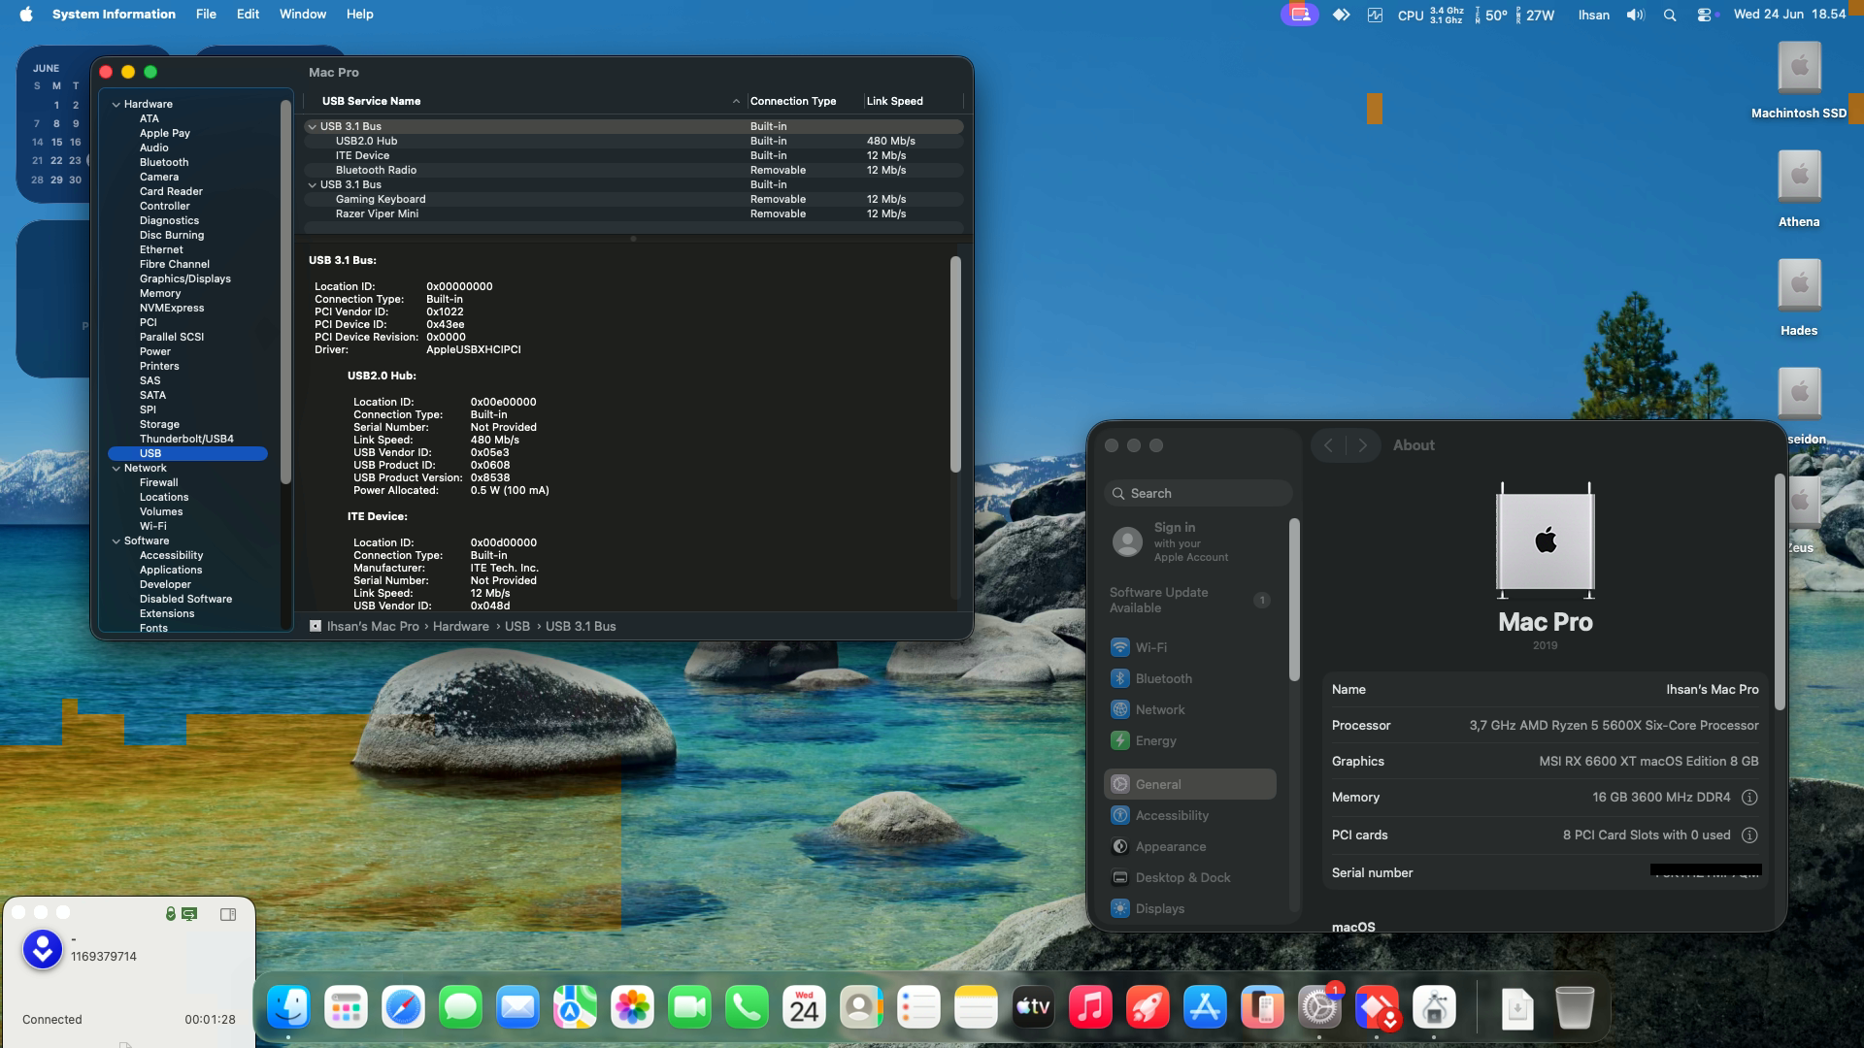Viewport: 1864px width, 1048px height.
Task: Go back in System Settings
Action: click(1328, 445)
